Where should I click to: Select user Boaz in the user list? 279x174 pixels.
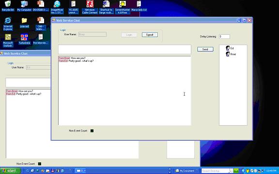point(231,54)
